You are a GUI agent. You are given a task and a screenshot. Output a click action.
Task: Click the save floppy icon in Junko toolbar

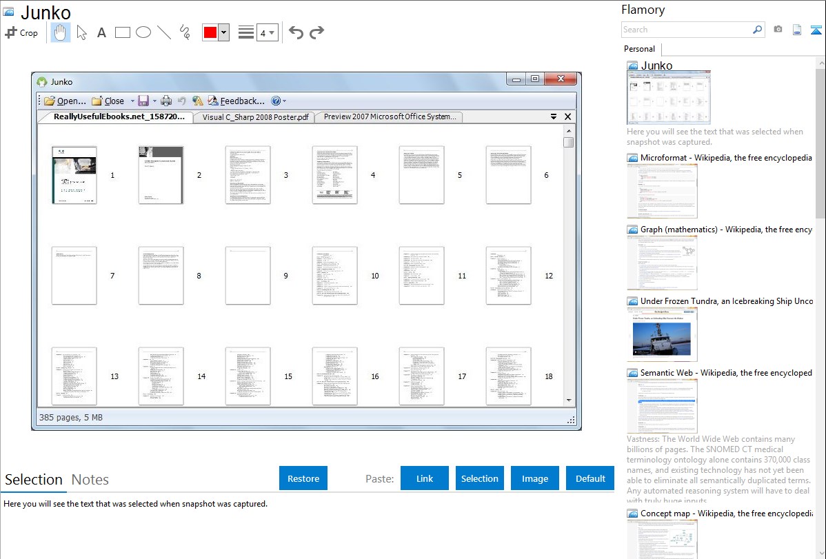coord(143,101)
